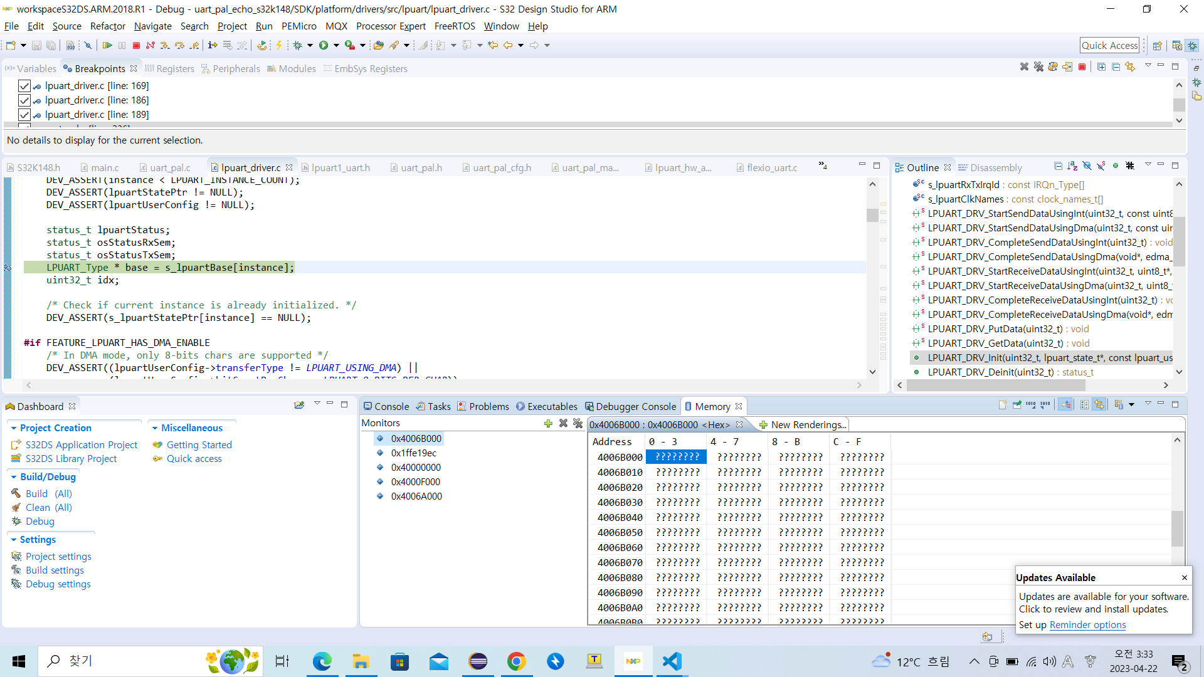Collapse the Project Creation section
The height and width of the screenshot is (677, 1204).
click(x=14, y=428)
